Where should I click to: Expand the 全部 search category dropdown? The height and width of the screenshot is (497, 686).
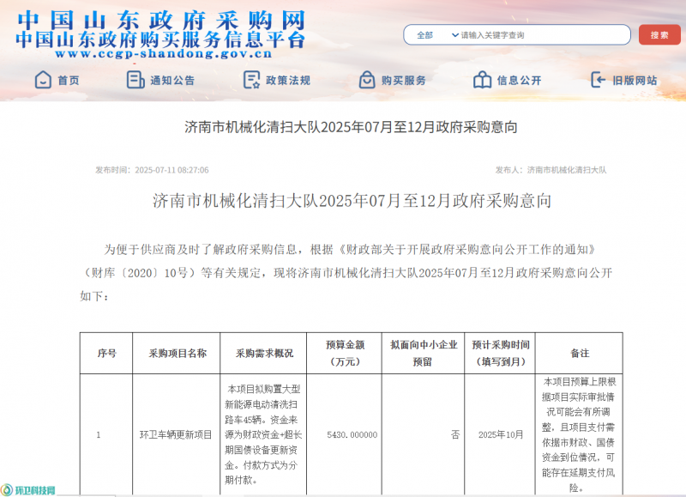click(x=436, y=35)
